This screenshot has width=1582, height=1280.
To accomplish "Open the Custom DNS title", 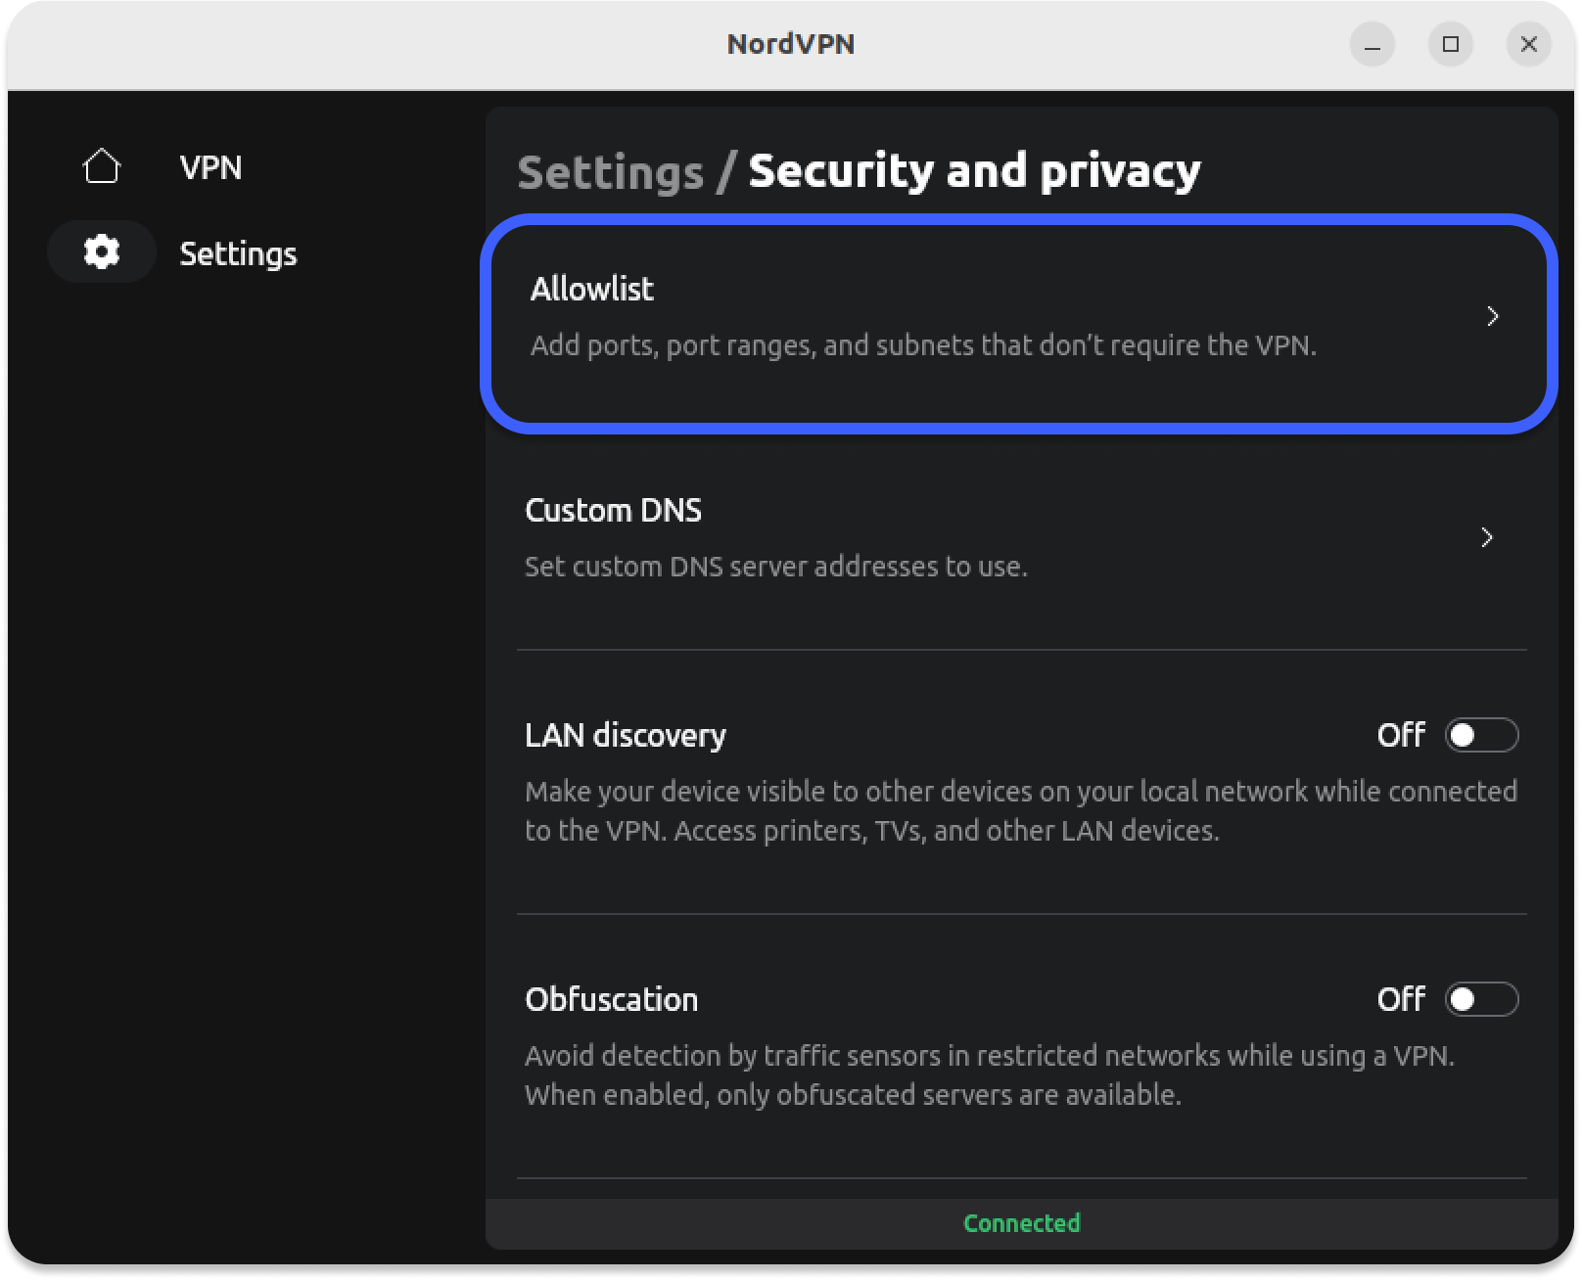I will [613, 510].
